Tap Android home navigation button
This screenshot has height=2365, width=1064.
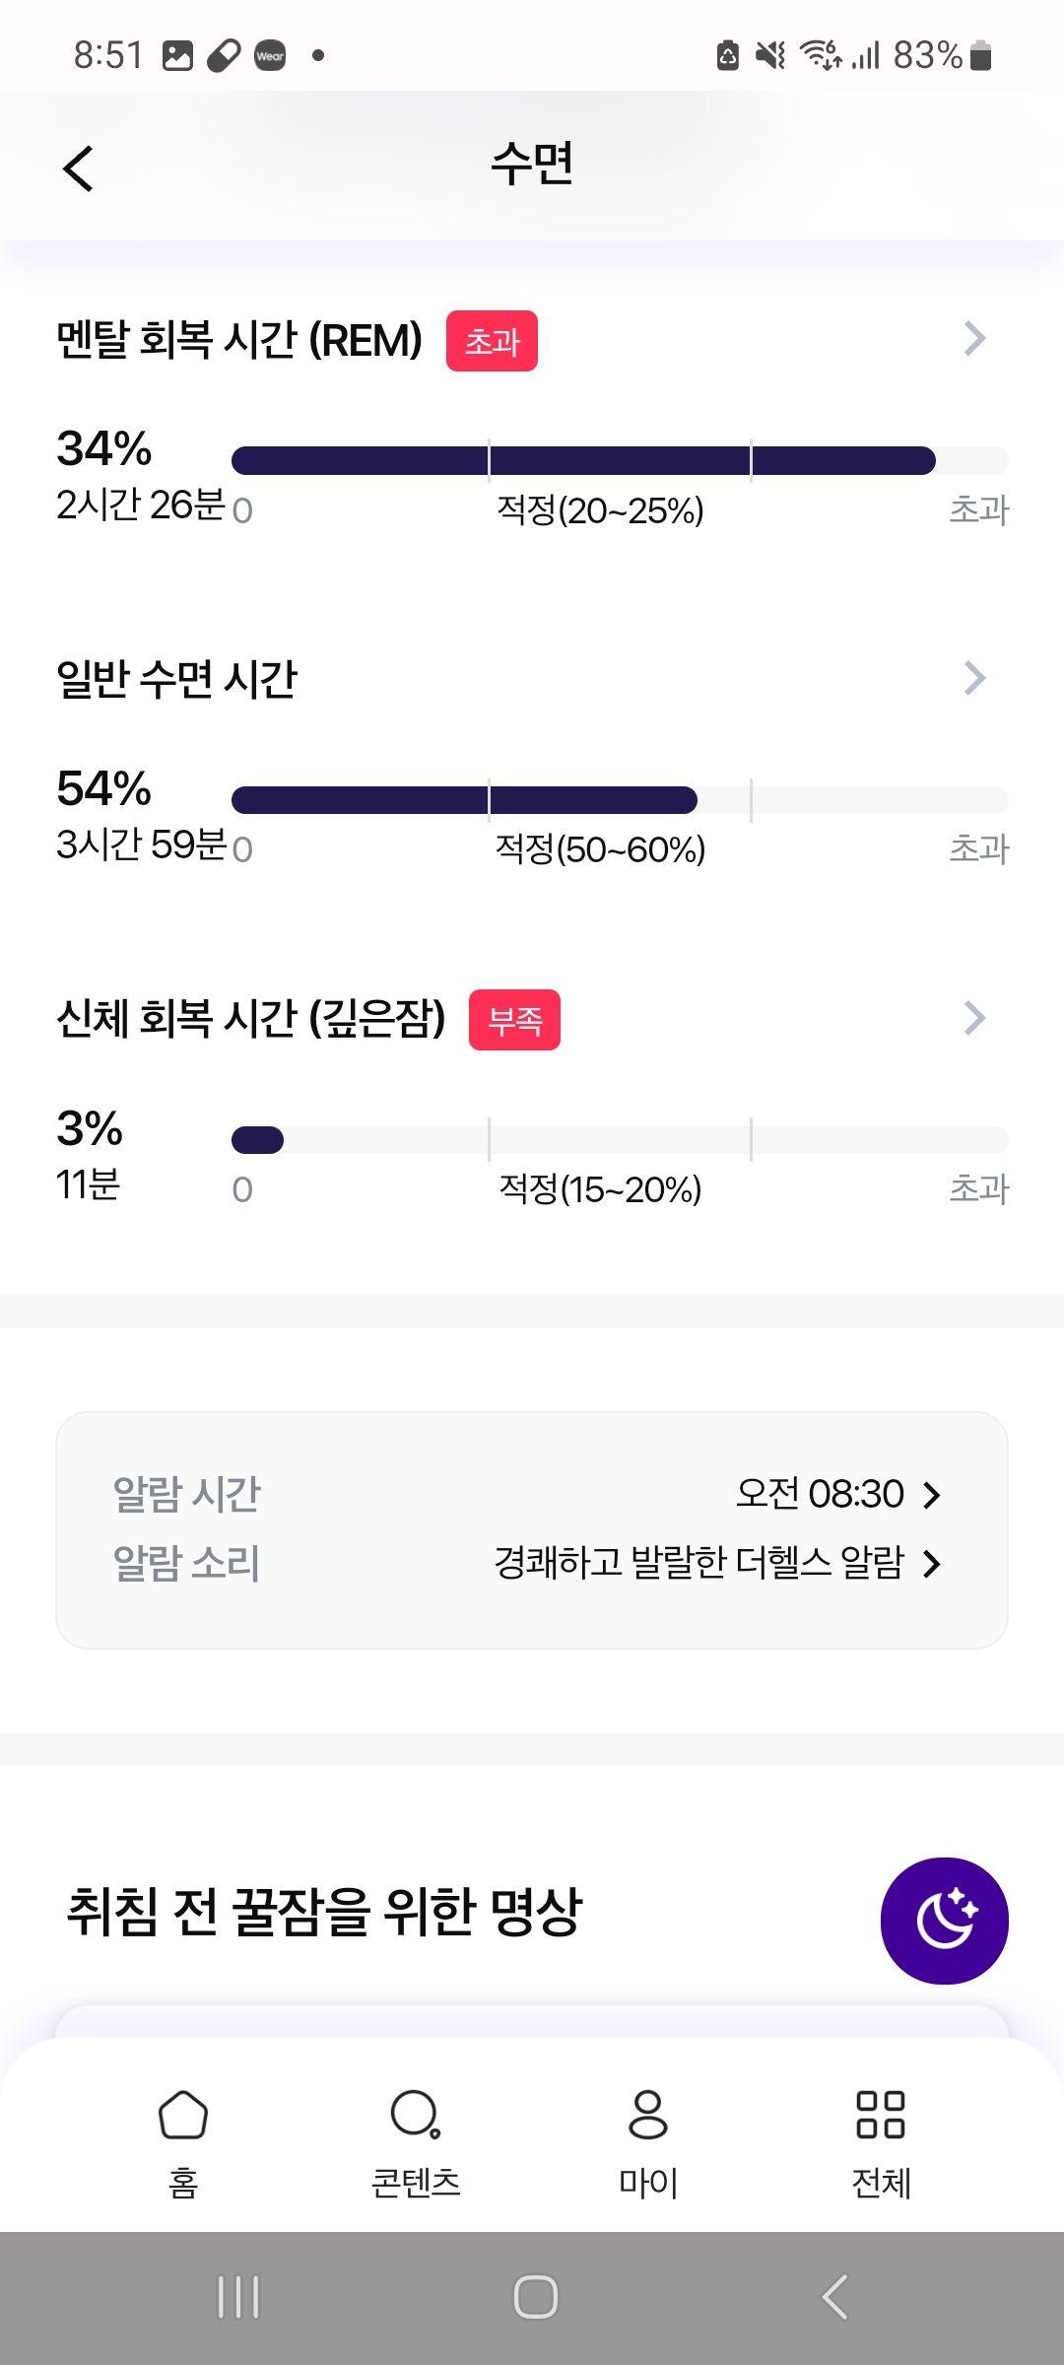point(535,2297)
